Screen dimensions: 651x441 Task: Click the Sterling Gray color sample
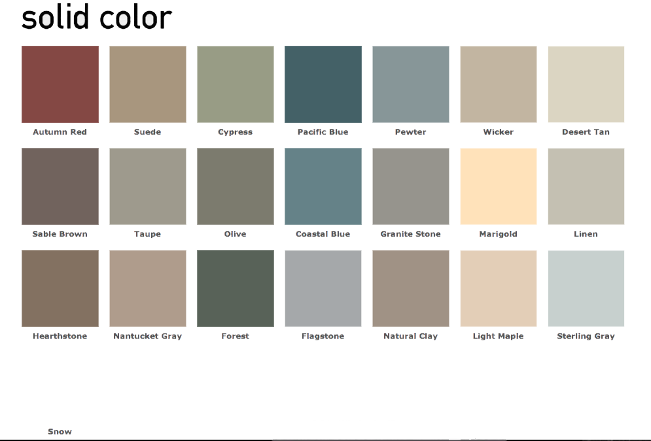click(586, 288)
